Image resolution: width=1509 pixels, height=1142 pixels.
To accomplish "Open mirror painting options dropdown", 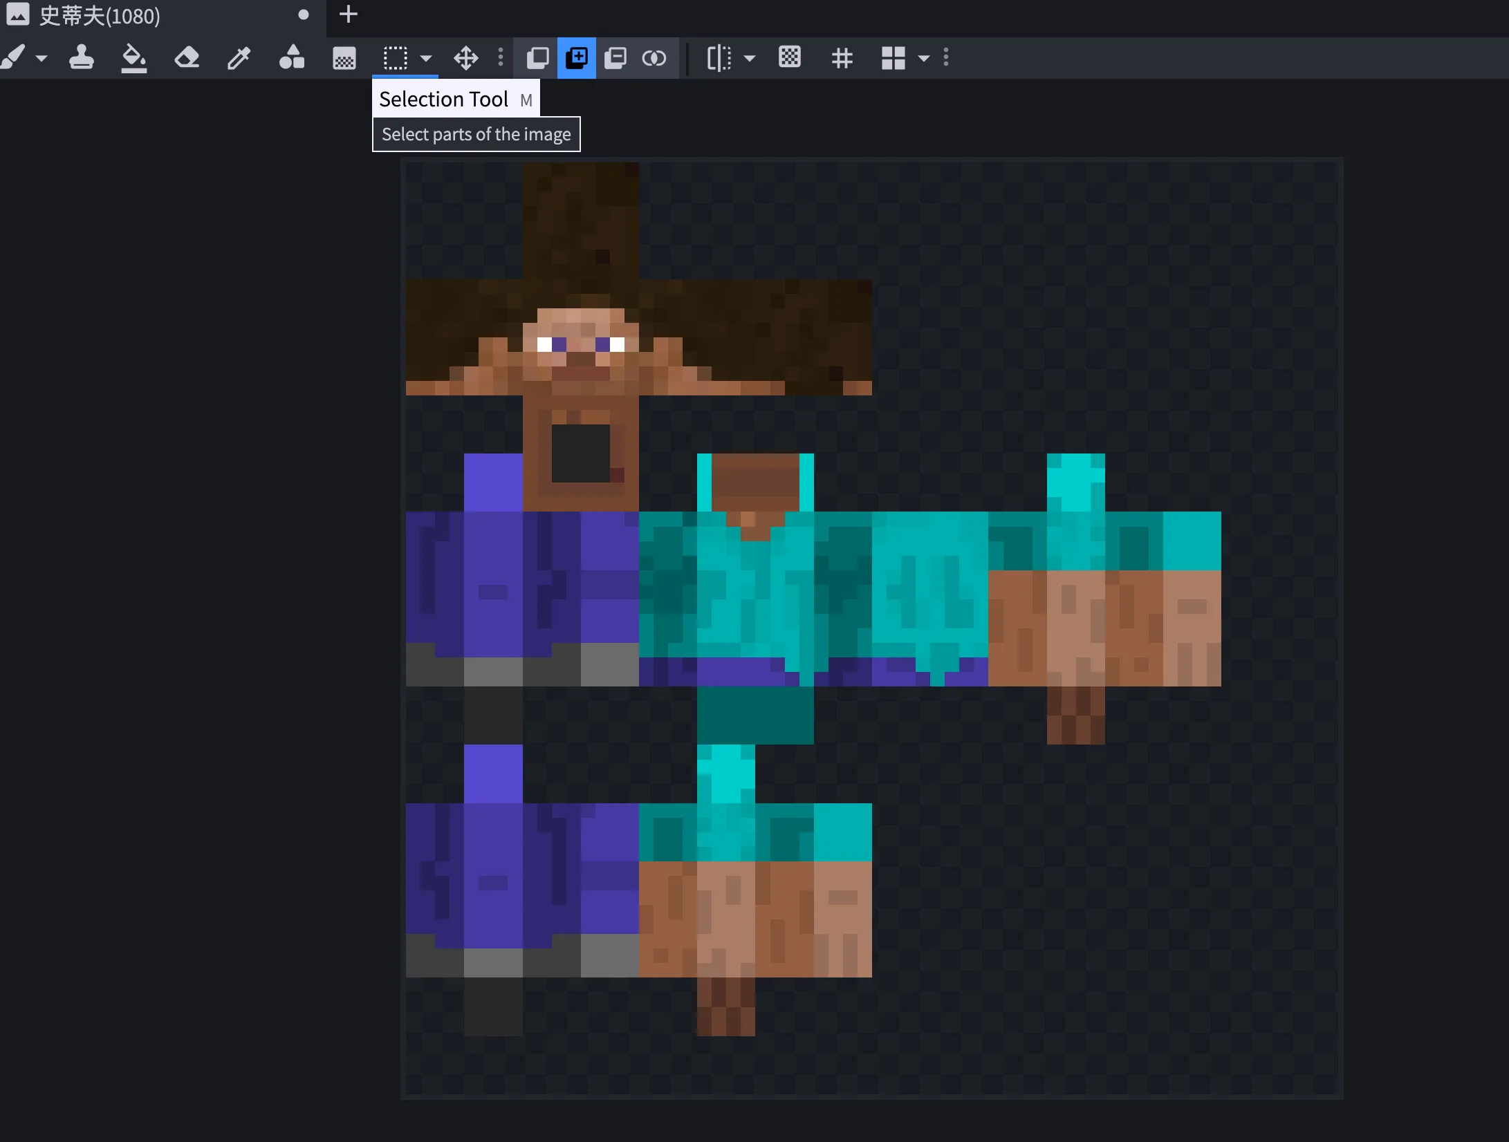I will click(x=750, y=58).
